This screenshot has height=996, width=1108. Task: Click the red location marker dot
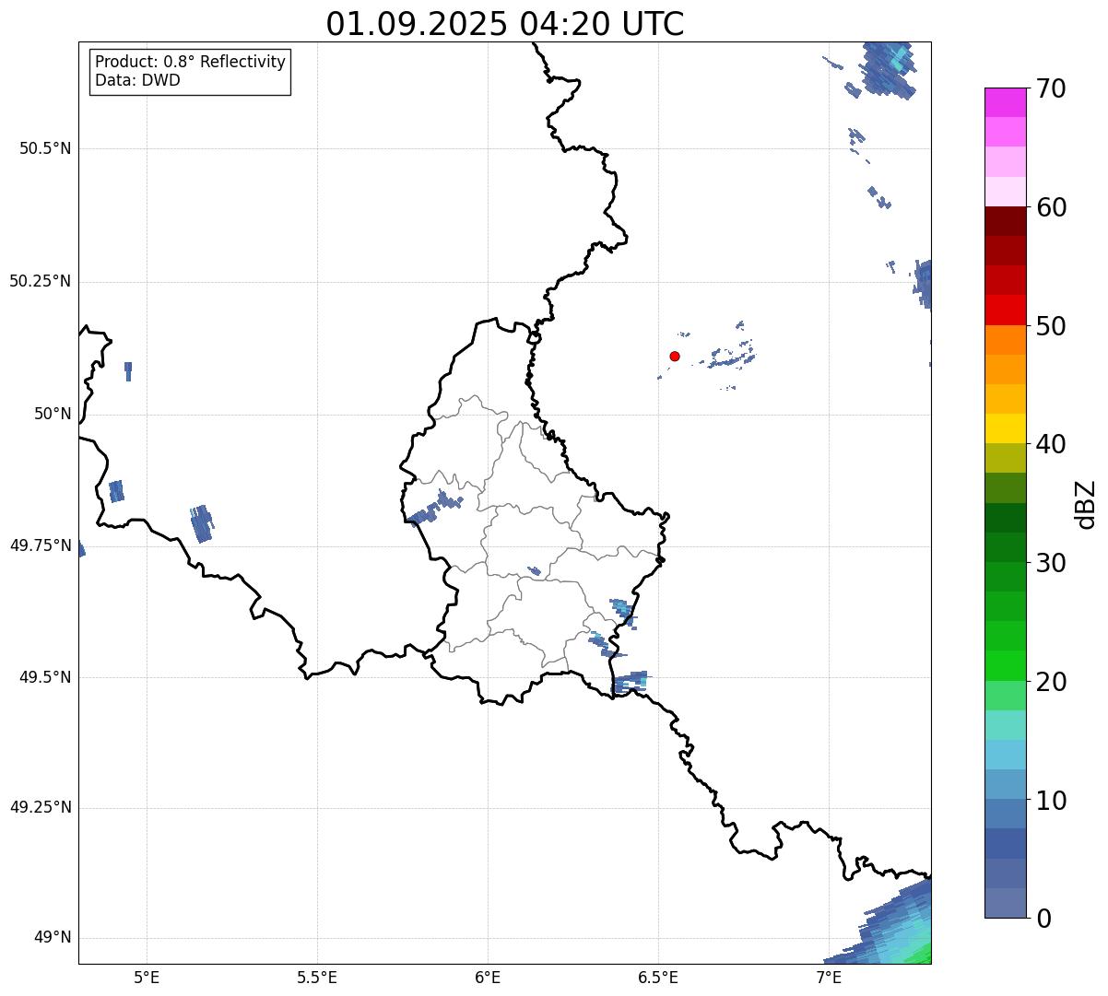tap(675, 356)
